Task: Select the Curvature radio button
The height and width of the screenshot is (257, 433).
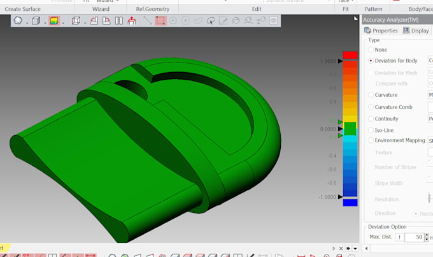Action: pos(371,95)
